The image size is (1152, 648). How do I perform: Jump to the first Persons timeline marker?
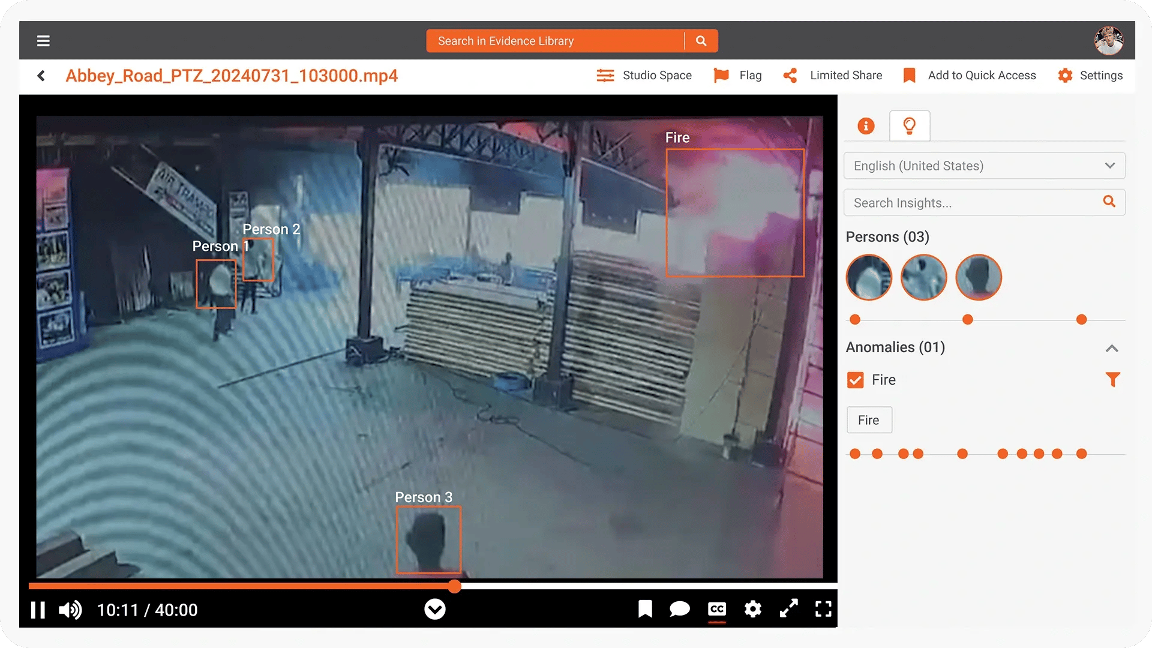855,320
